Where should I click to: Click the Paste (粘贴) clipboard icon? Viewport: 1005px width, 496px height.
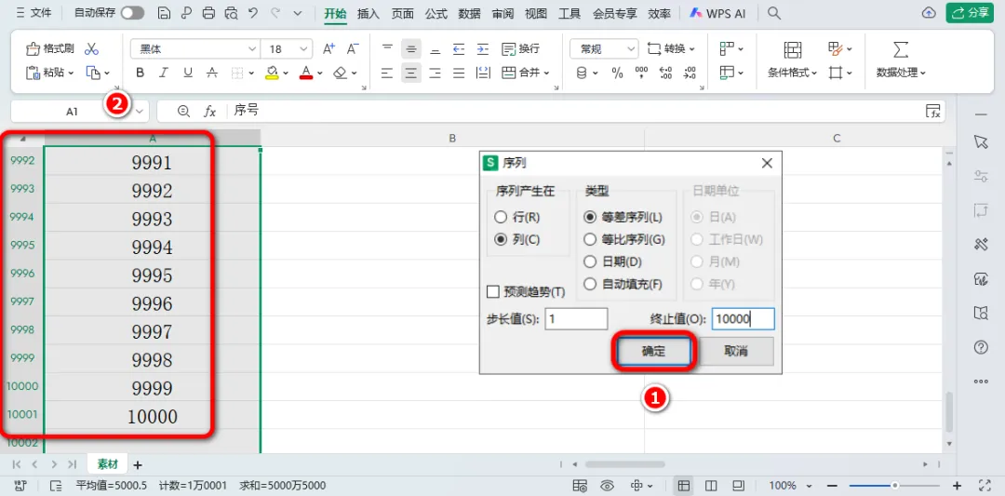pos(33,74)
